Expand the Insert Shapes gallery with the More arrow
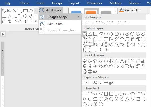This screenshot has width=151, height=107. 36,21
